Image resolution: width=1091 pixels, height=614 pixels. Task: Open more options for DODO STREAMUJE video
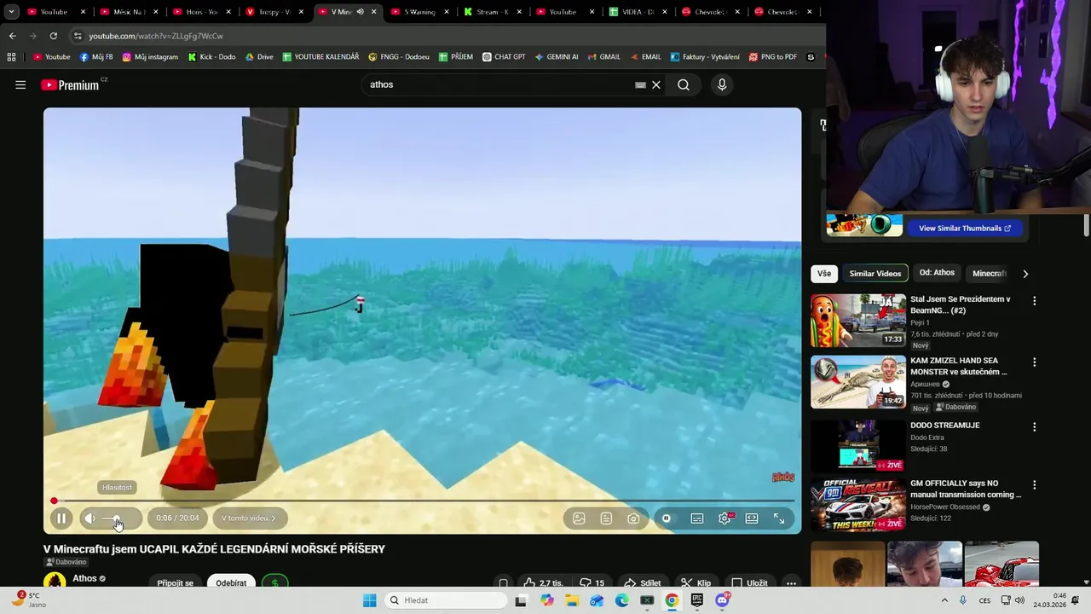pos(1034,427)
